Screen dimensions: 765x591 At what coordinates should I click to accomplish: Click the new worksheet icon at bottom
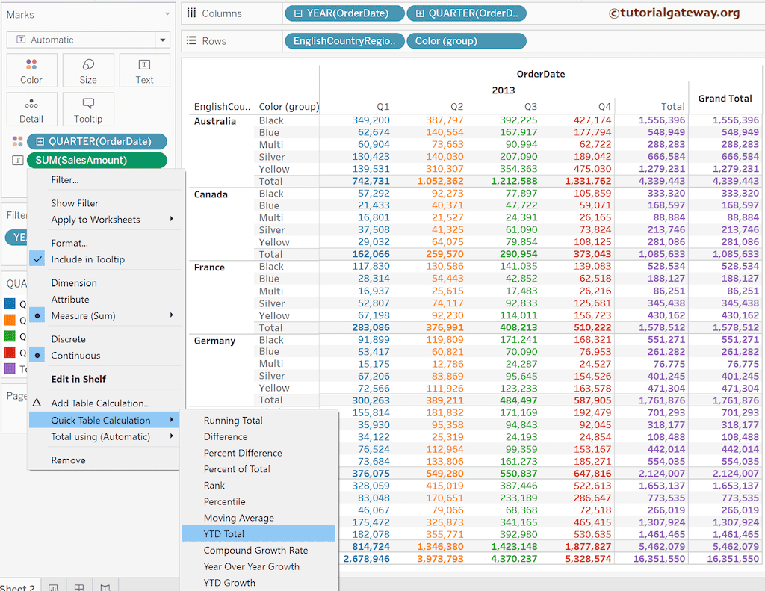pyautogui.click(x=54, y=587)
